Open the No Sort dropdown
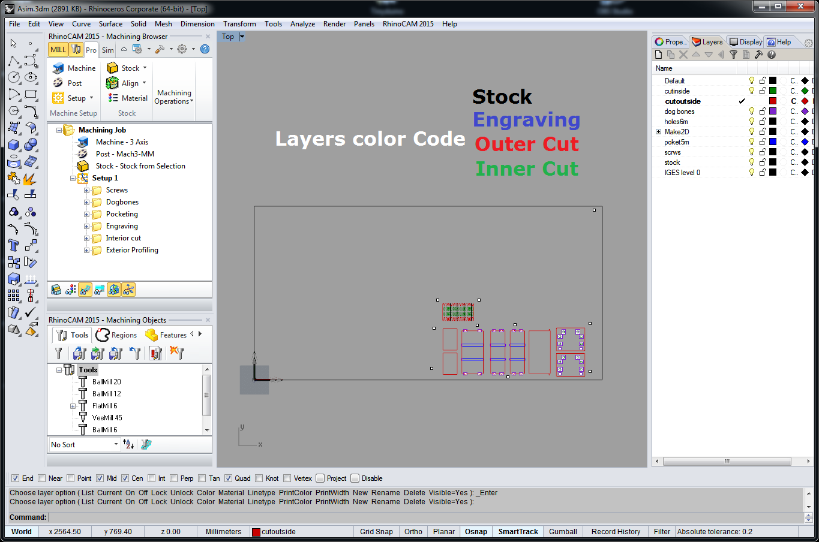The image size is (819, 542). pyautogui.click(x=85, y=444)
